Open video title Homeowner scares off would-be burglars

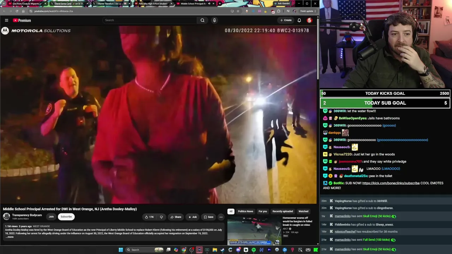297,221
